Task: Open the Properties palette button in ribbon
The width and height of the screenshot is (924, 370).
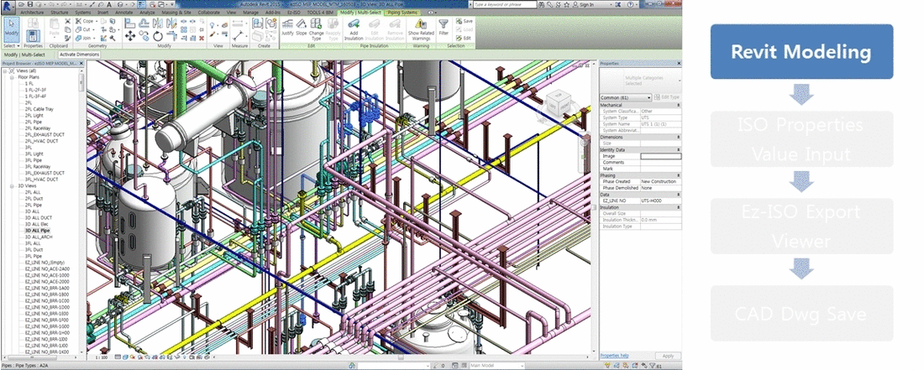Action: pos(33,37)
